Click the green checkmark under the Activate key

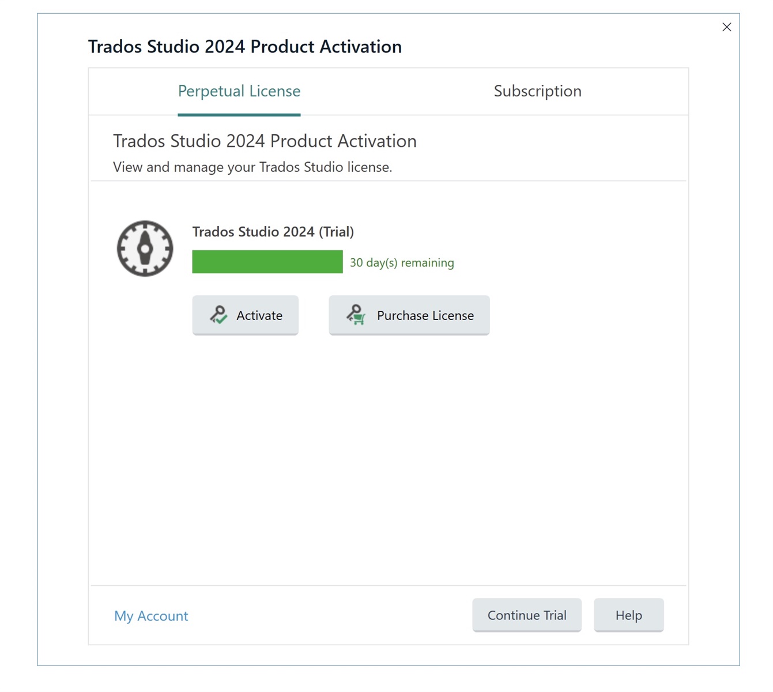coord(223,319)
